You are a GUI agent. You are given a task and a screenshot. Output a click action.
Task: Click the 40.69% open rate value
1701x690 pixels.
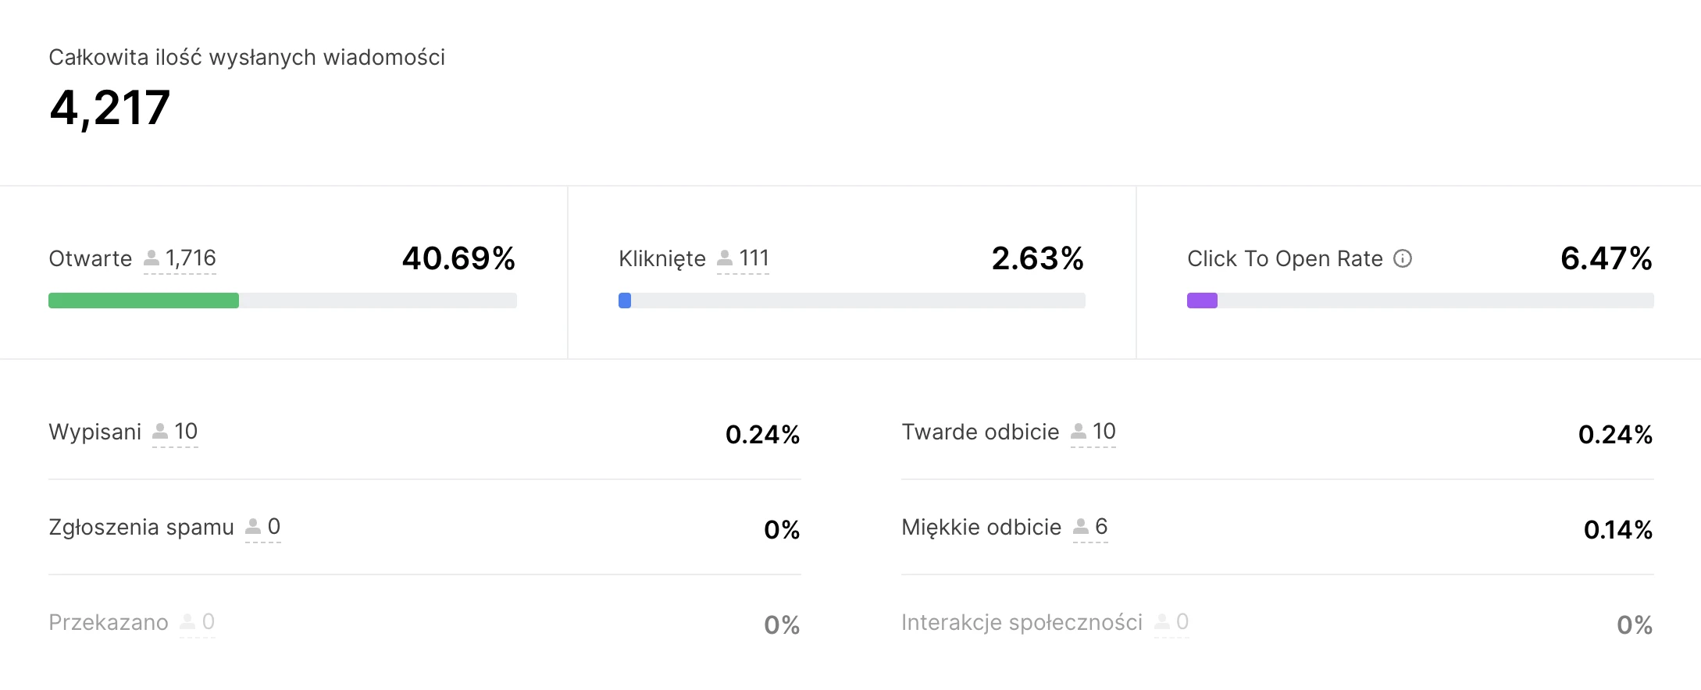point(458,258)
